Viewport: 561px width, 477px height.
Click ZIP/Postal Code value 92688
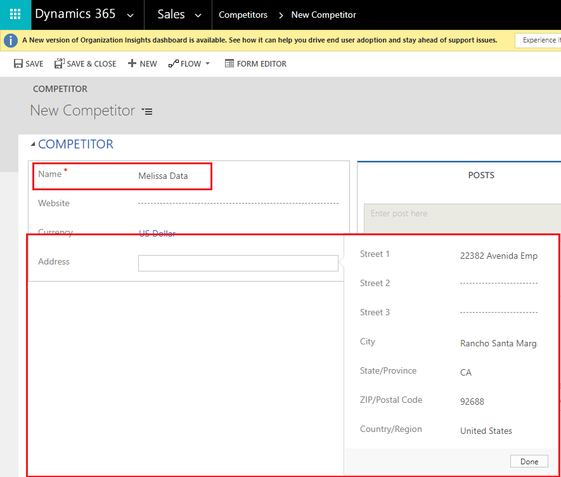(x=472, y=402)
